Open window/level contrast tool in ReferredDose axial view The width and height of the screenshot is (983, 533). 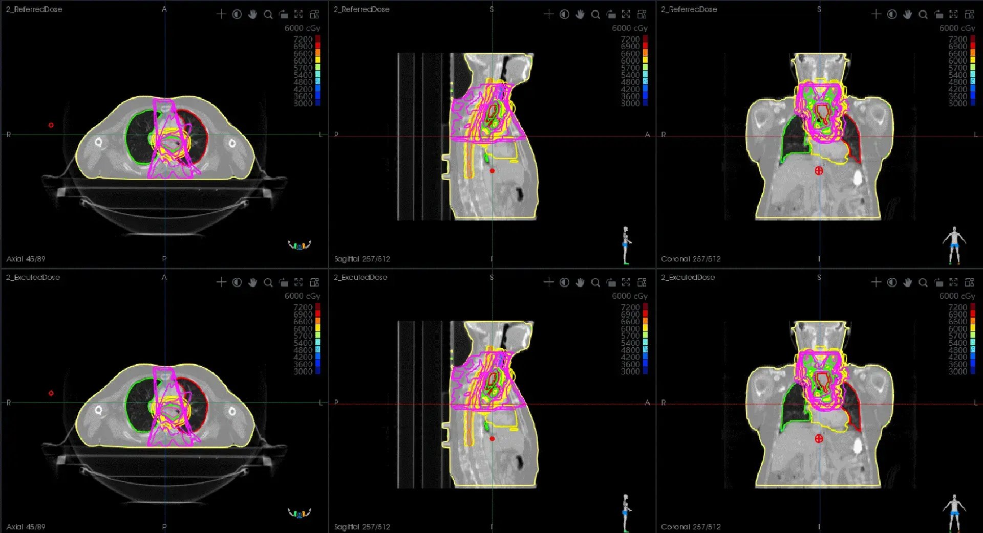tap(237, 14)
